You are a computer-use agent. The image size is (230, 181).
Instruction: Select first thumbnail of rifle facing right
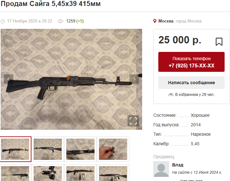[15, 149]
